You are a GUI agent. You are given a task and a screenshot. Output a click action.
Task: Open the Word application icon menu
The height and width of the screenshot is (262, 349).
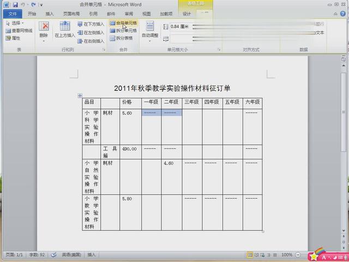pyautogui.click(x=6, y=4)
